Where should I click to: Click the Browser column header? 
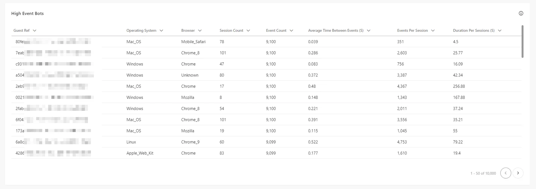188,30
